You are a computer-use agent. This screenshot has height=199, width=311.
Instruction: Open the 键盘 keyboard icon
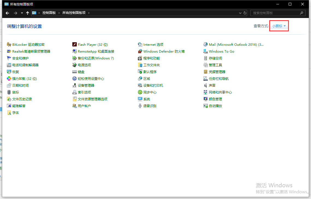click(75, 72)
